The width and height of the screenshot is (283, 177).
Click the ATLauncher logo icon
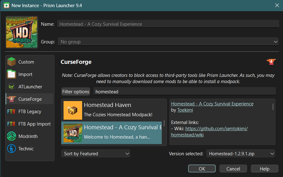tap(11, 86)
